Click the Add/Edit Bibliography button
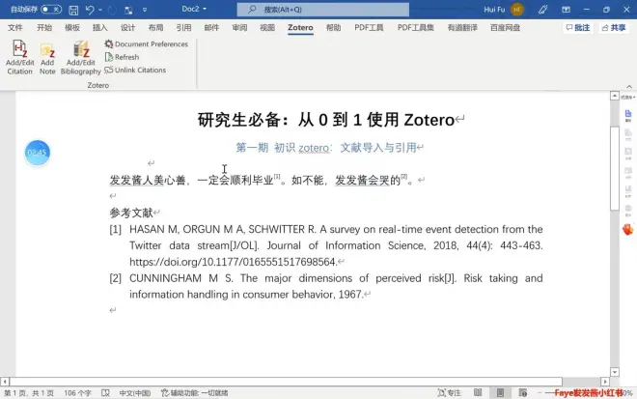 pyautogui.click(x=80, y=57)
